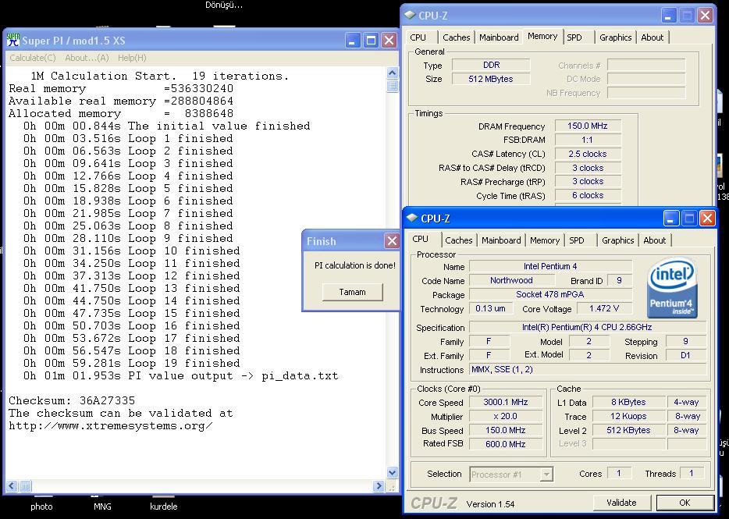Viewport: 729px width, 519px height.
Task: Open Caches tab in lower CPU-Z window
Action: 458,240
